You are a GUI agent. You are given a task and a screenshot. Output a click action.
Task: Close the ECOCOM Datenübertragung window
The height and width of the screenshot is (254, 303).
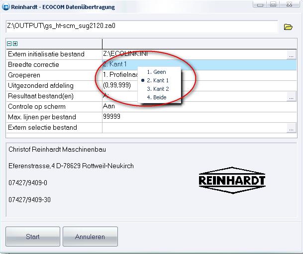(289, 4)
